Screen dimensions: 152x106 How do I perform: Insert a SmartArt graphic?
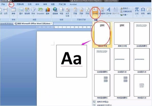pos(40,11)
